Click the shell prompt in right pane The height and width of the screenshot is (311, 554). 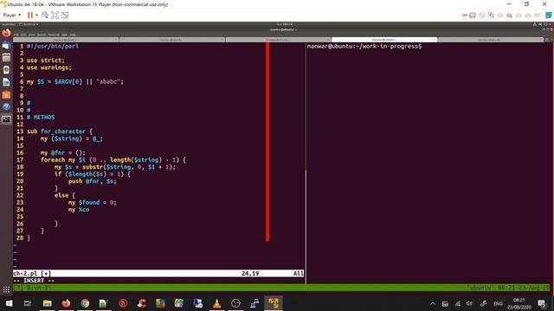[364, 46]
